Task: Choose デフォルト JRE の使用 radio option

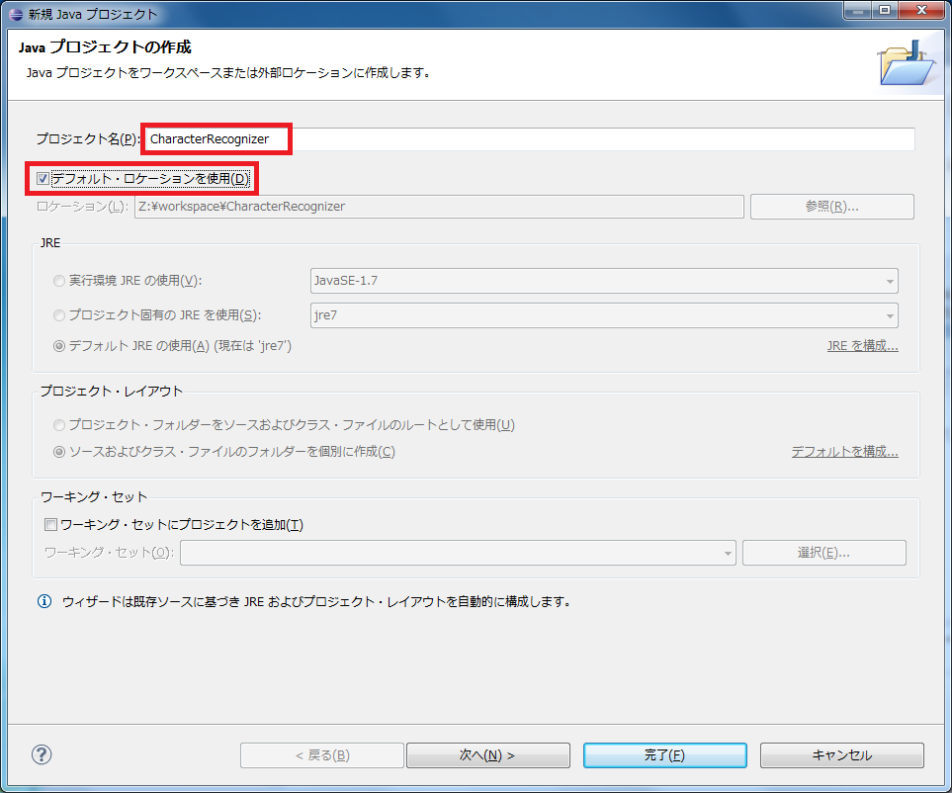Action: coord(60,346)
